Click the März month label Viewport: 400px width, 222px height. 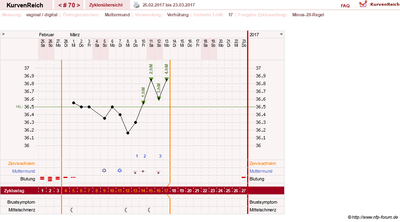[x=75, y=35]
